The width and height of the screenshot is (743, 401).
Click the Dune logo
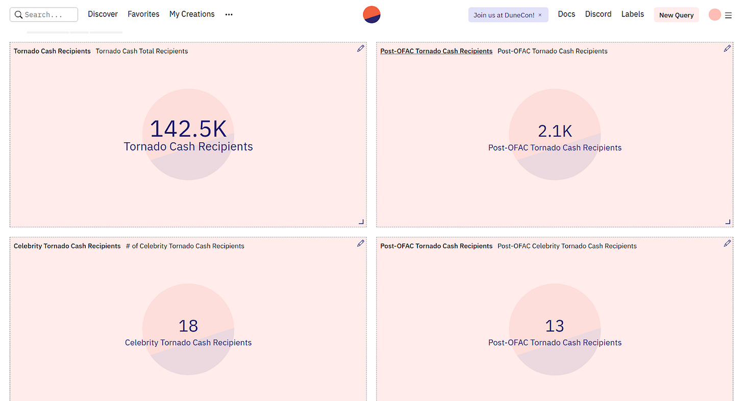tap(371, 15)
